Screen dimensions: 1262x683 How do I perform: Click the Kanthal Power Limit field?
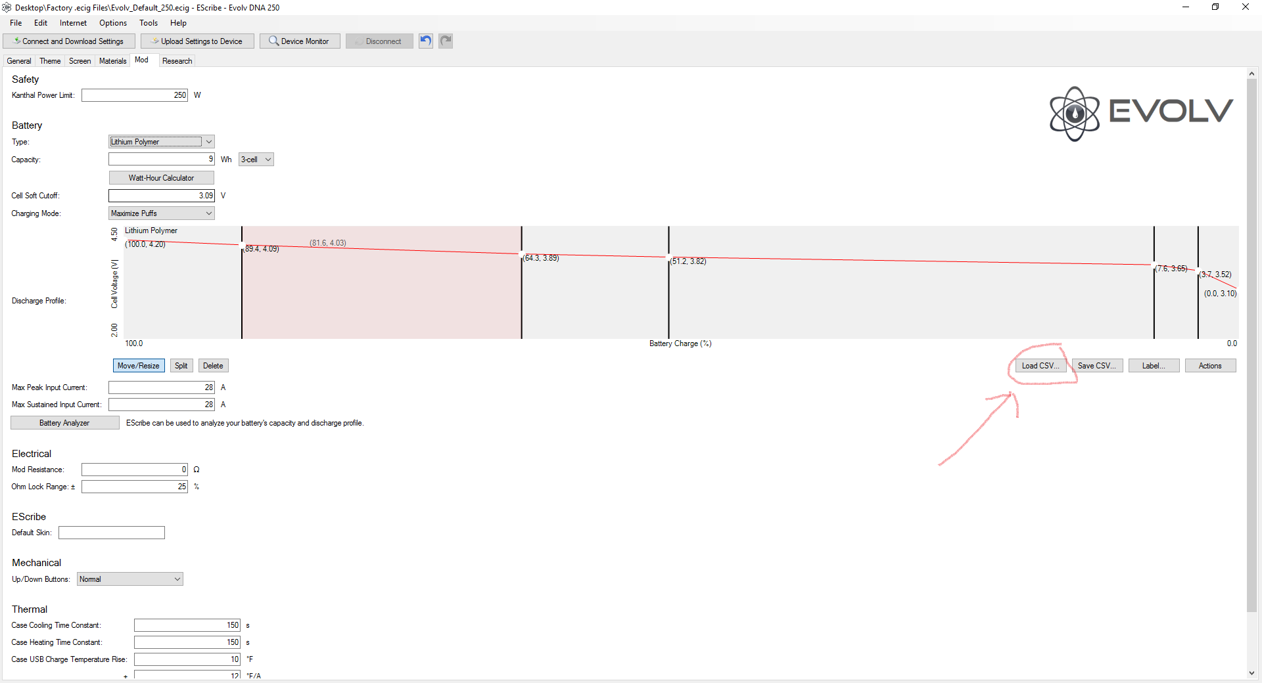pos(135,95)
